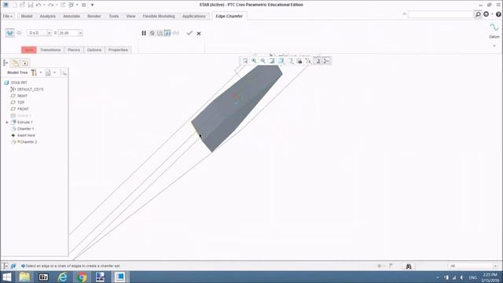Cancel chamfer with X button
503x283 pixels.
[199, 33]
